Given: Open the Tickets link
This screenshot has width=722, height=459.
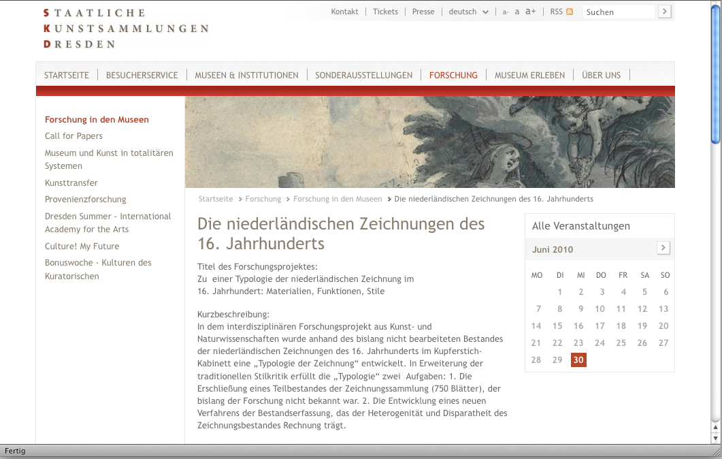Looking at the screenshot, I should tap(385, 12).
